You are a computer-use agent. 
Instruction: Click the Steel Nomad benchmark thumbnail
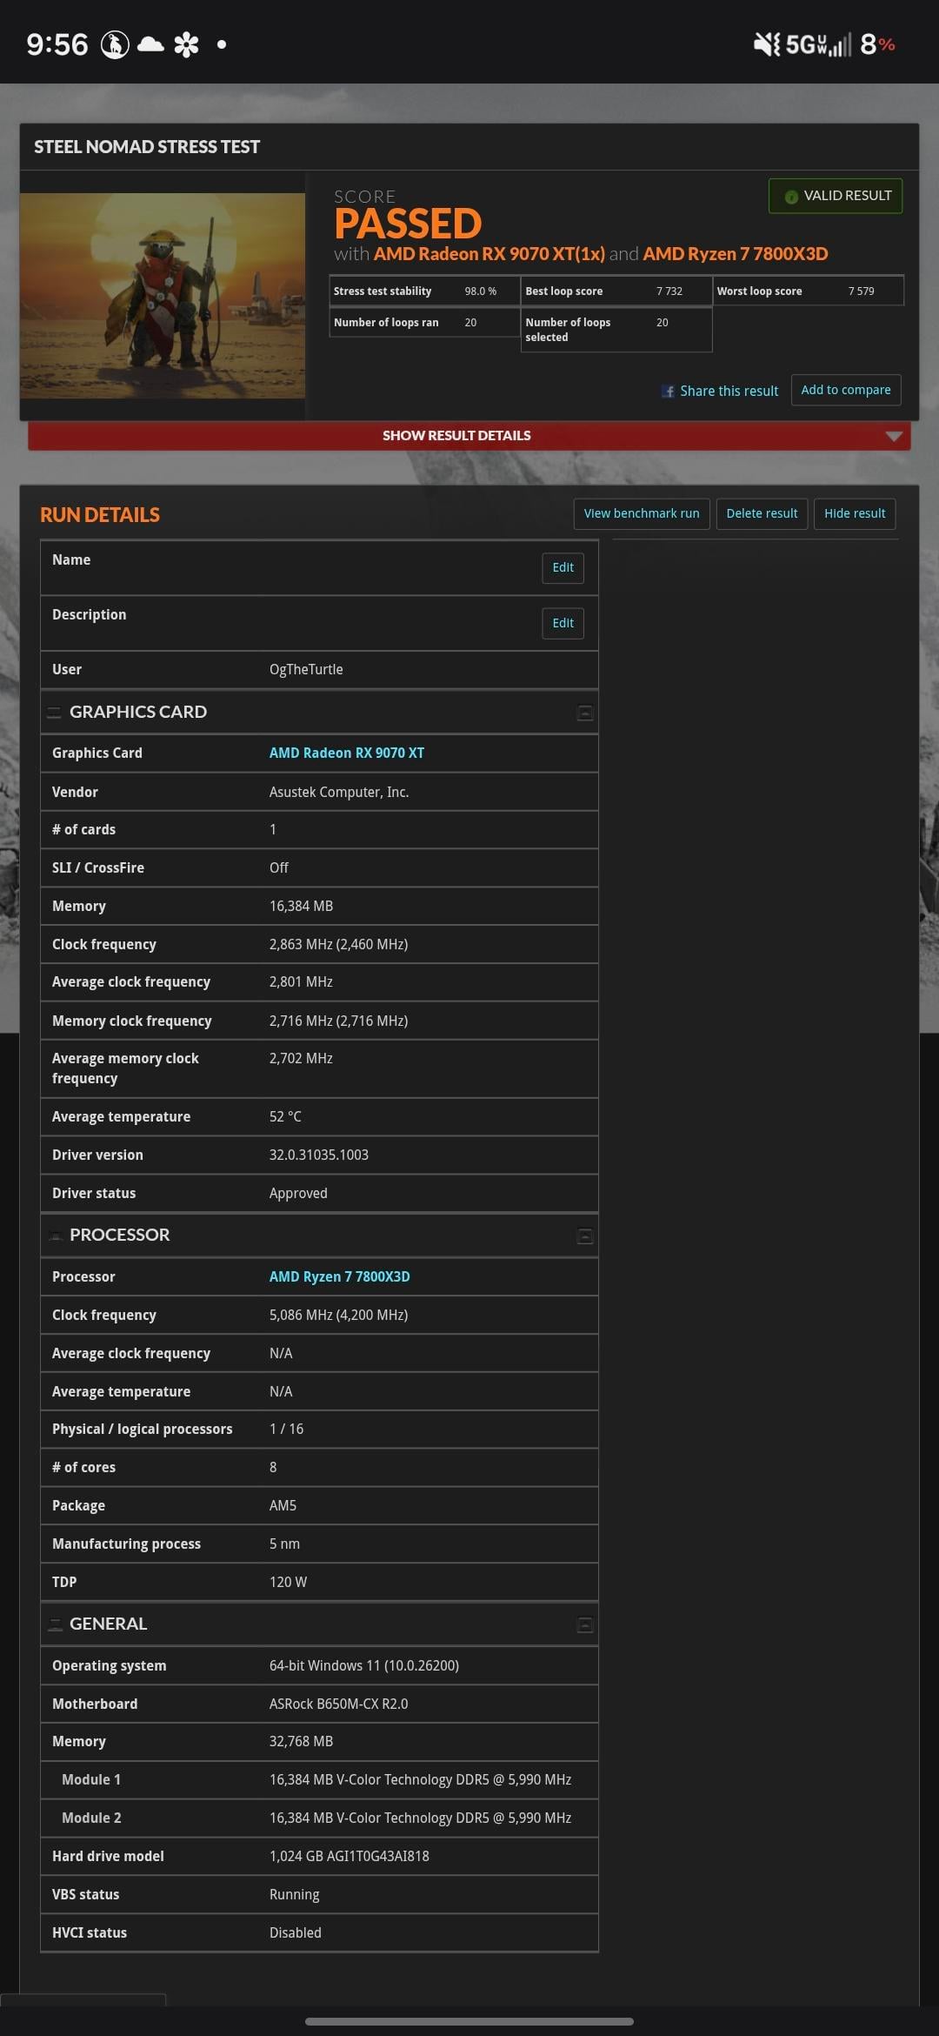tap(163, 296)
